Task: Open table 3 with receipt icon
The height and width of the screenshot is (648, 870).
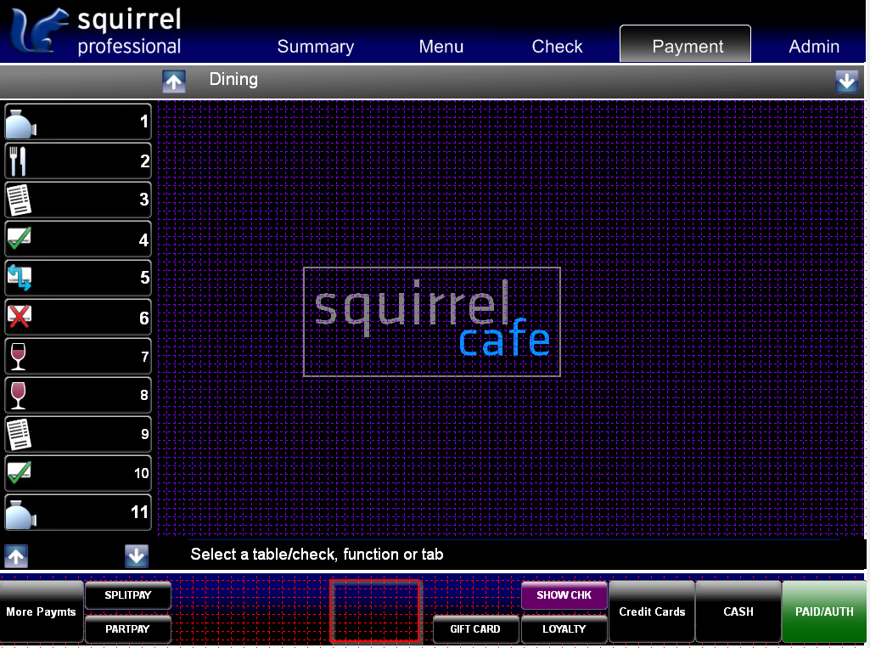Action: pos(78,200)
